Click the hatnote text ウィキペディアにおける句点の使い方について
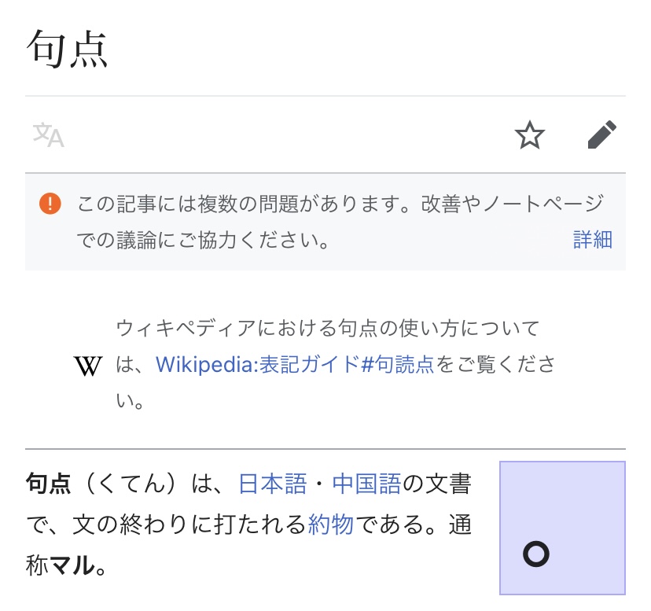 point(327,327)
